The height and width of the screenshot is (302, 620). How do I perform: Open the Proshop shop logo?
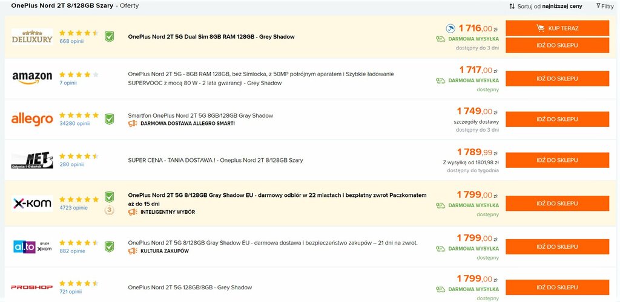pos(32,288)
